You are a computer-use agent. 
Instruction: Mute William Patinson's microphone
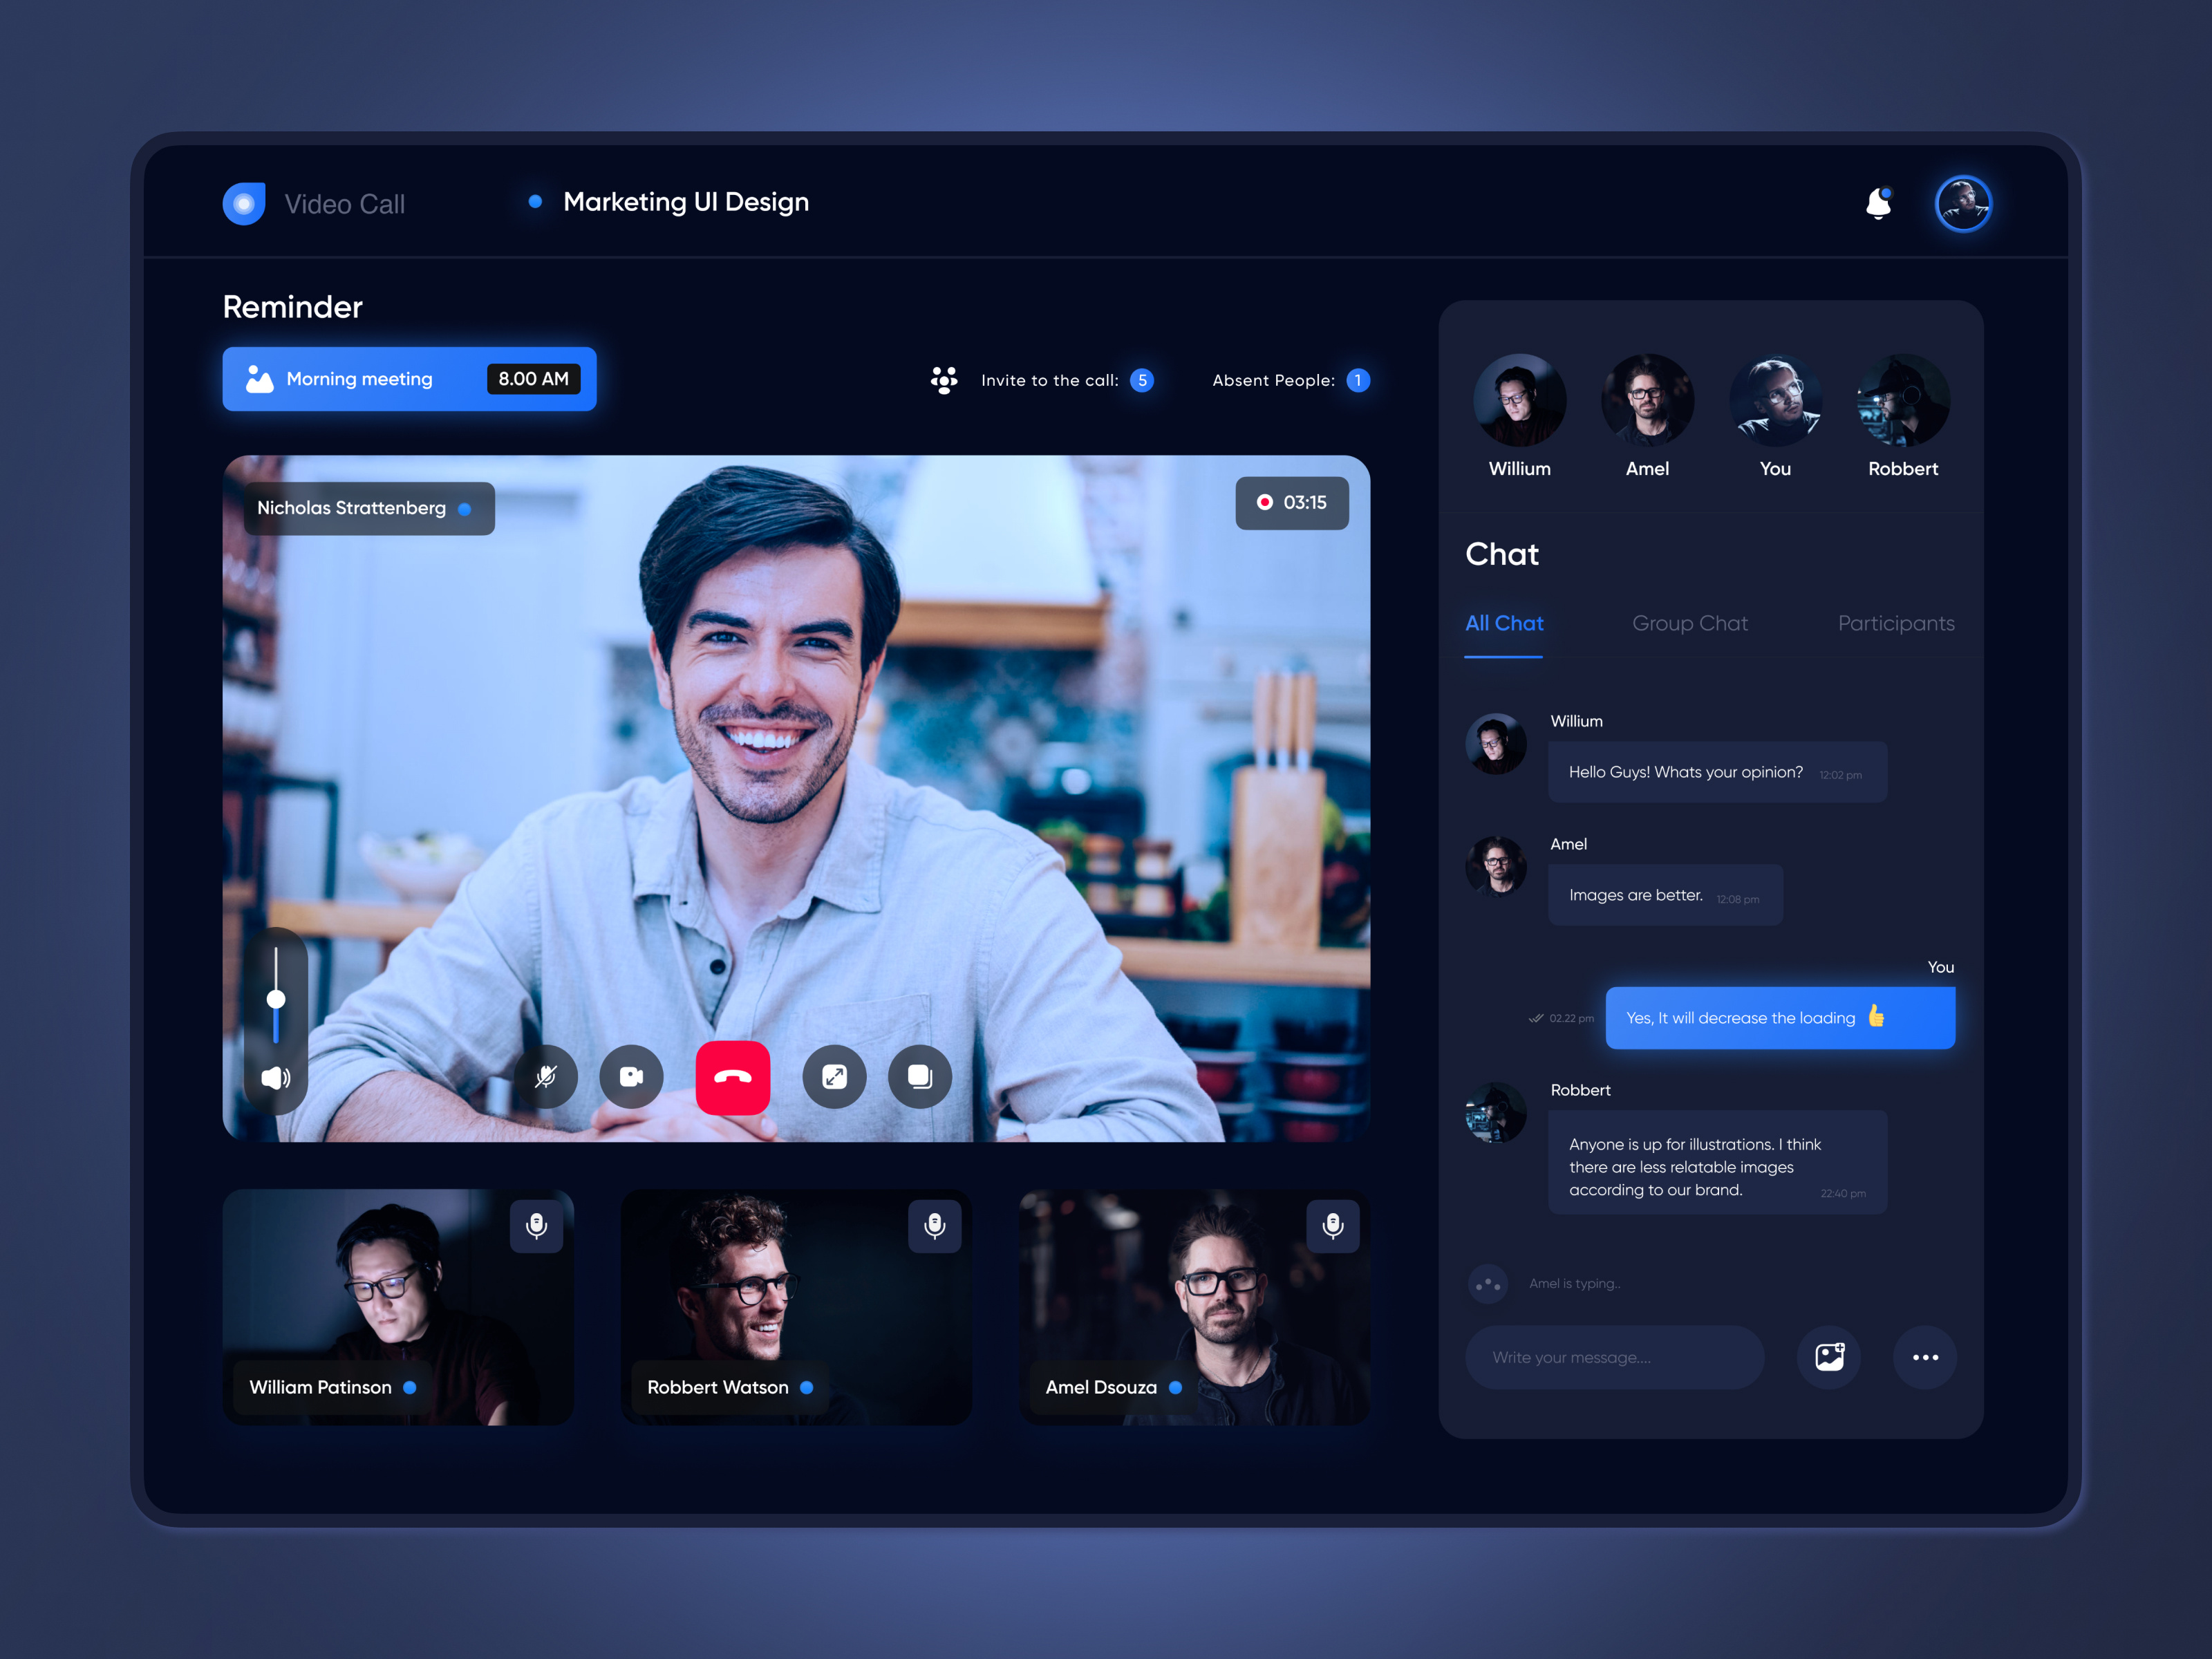pos(537,1227)
